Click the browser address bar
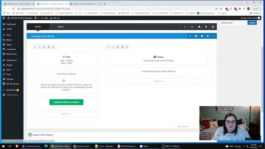This screenshot has width=265, height=149. click(117, 9)
